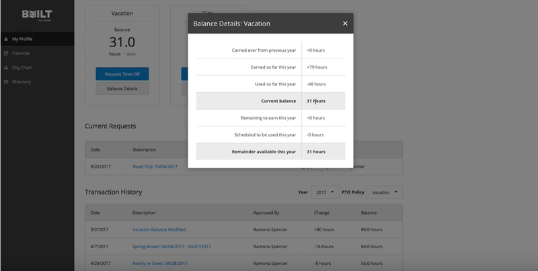Open the Vacation Balance Modified transaction link
The width and height of the screenshot is (538, 271).
click(x=159, y=229)
